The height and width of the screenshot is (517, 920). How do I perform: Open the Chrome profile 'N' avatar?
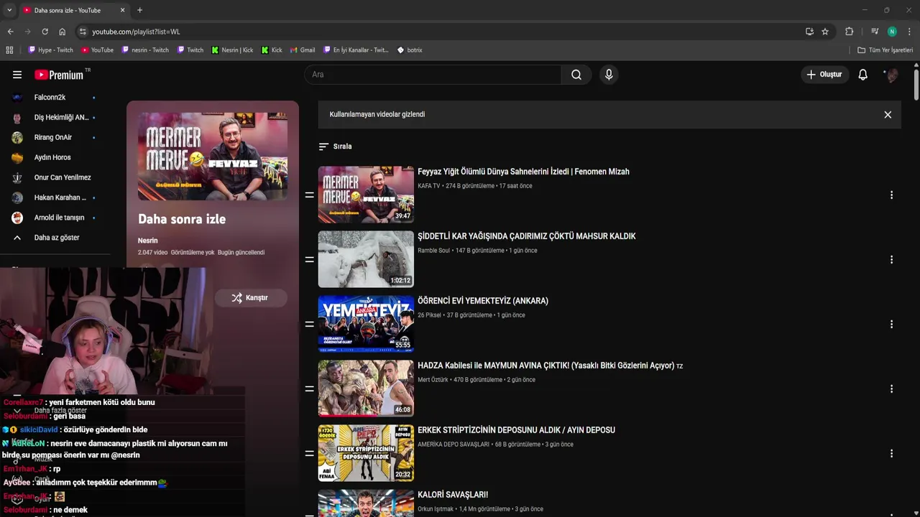pos(892,32)
